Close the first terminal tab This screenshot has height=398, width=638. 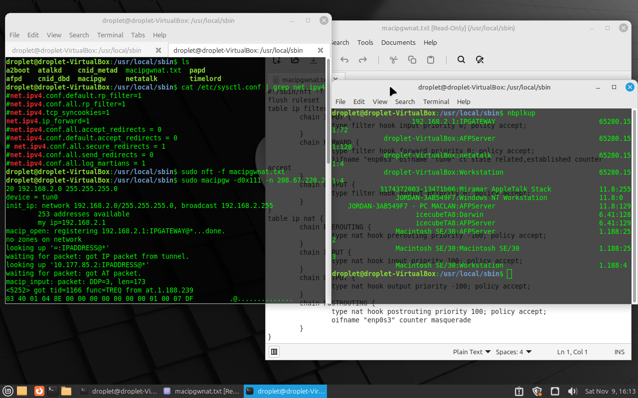coord(159,50)
